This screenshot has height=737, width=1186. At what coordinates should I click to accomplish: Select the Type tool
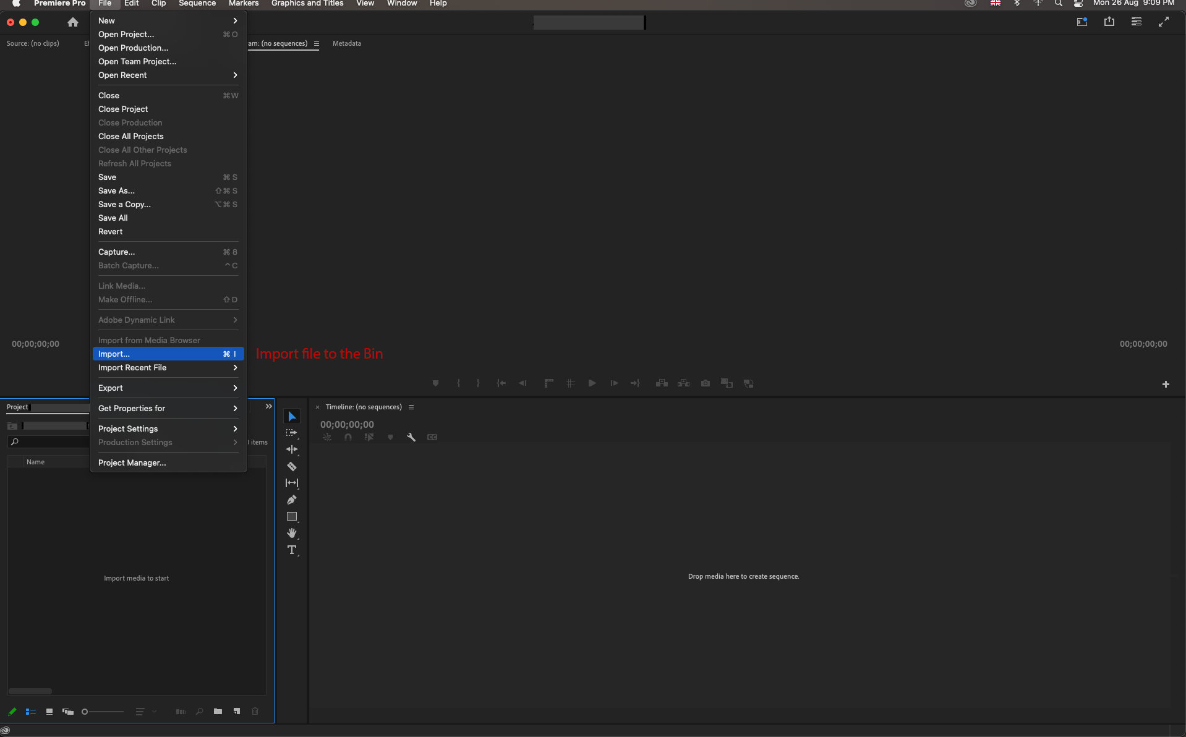click(292, 550)
